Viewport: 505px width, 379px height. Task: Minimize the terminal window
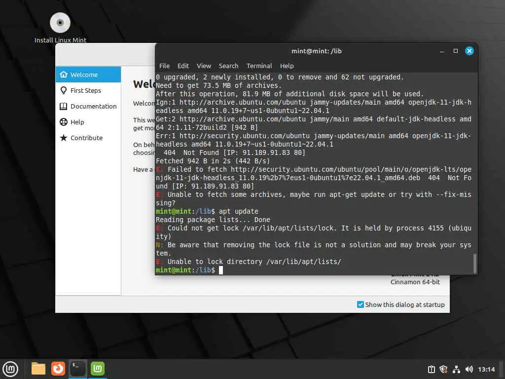pyautogui.click(x=442, y=51)
